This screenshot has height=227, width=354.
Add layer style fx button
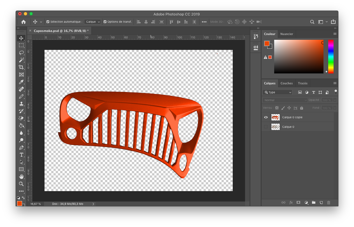point(291,202)
